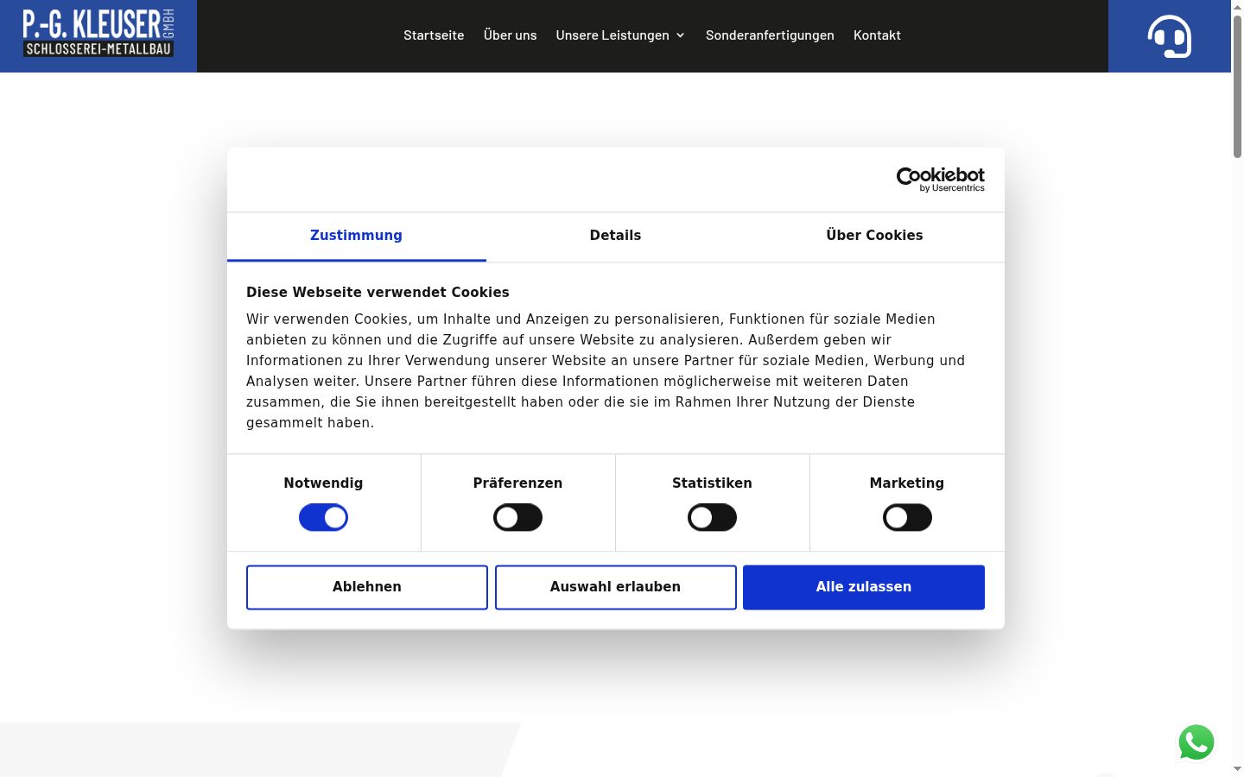Viewport: 1244px width, 777px height.
Task: Click the Ablehnen button
Action: tap(367, 587)
